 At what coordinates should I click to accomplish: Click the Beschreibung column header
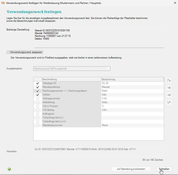[x=72, y=79]
